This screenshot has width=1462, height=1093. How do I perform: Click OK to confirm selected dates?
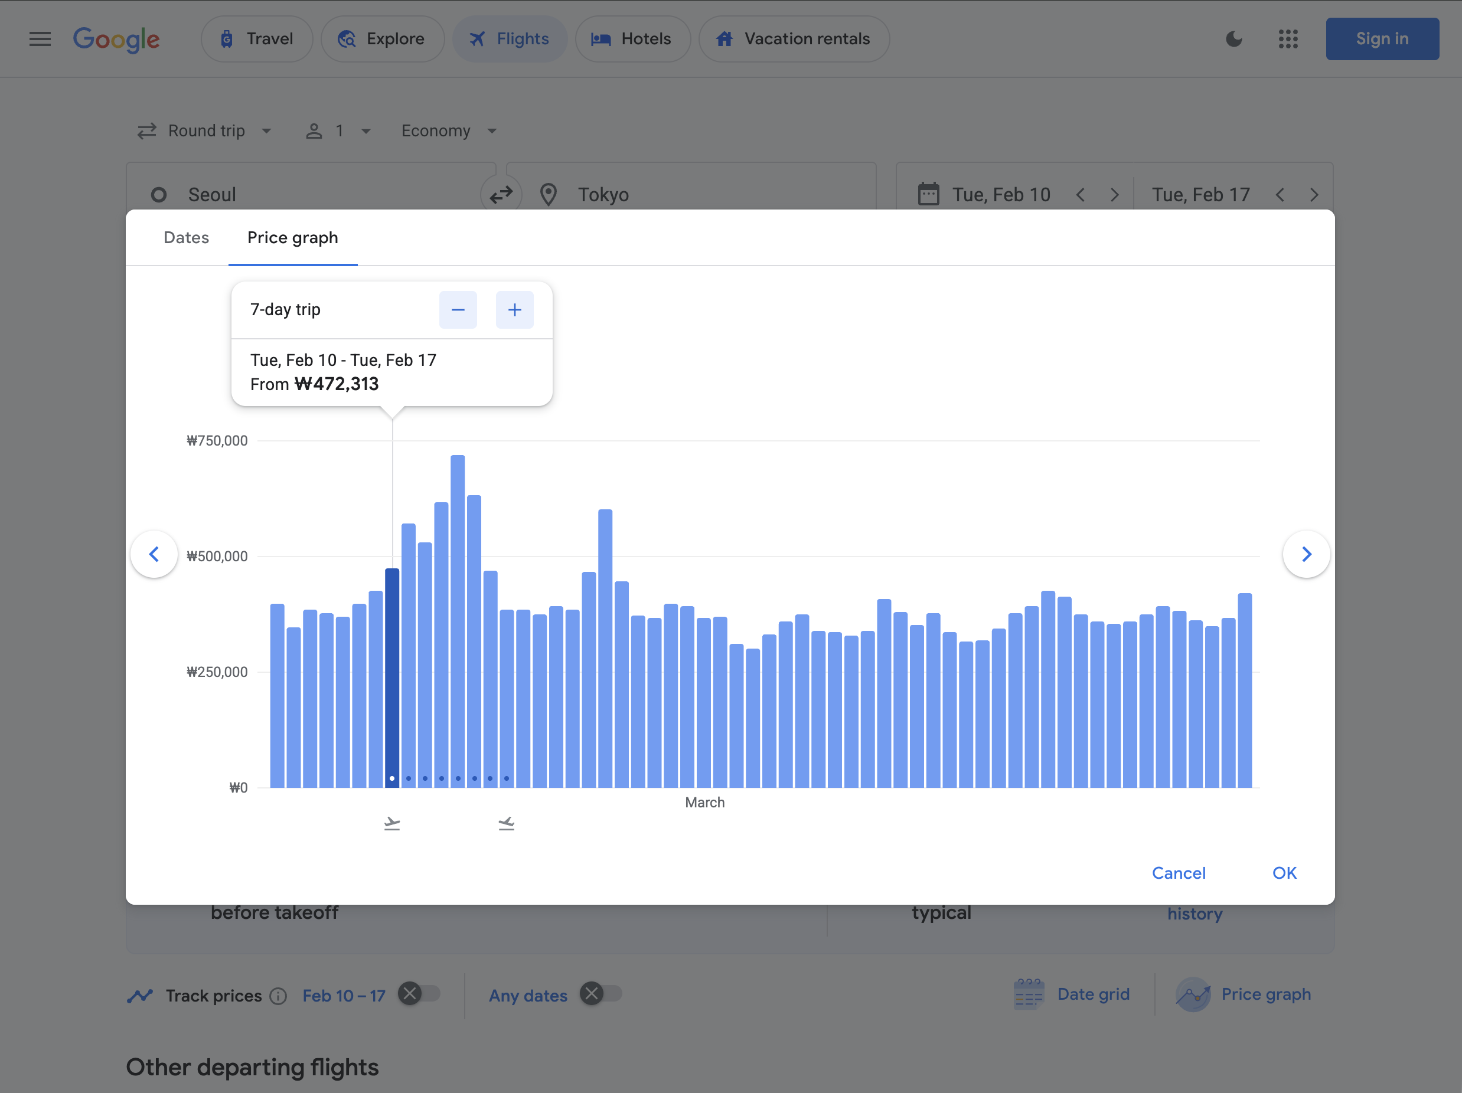click(1284, 872)
